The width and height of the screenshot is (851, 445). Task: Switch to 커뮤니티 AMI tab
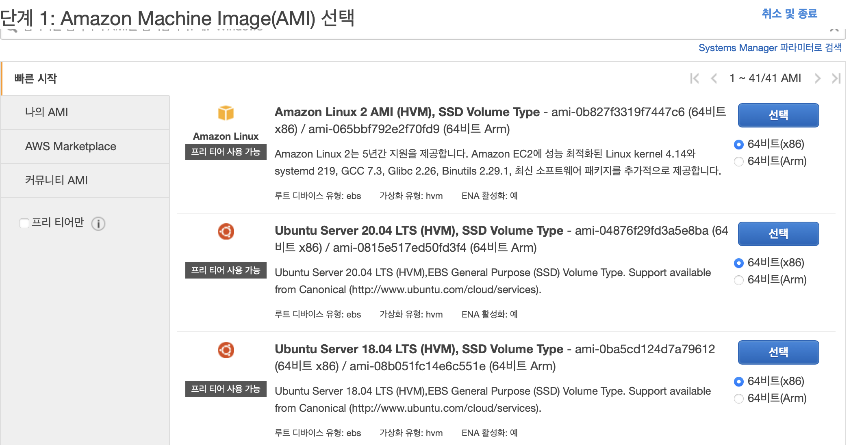point(85,180)
